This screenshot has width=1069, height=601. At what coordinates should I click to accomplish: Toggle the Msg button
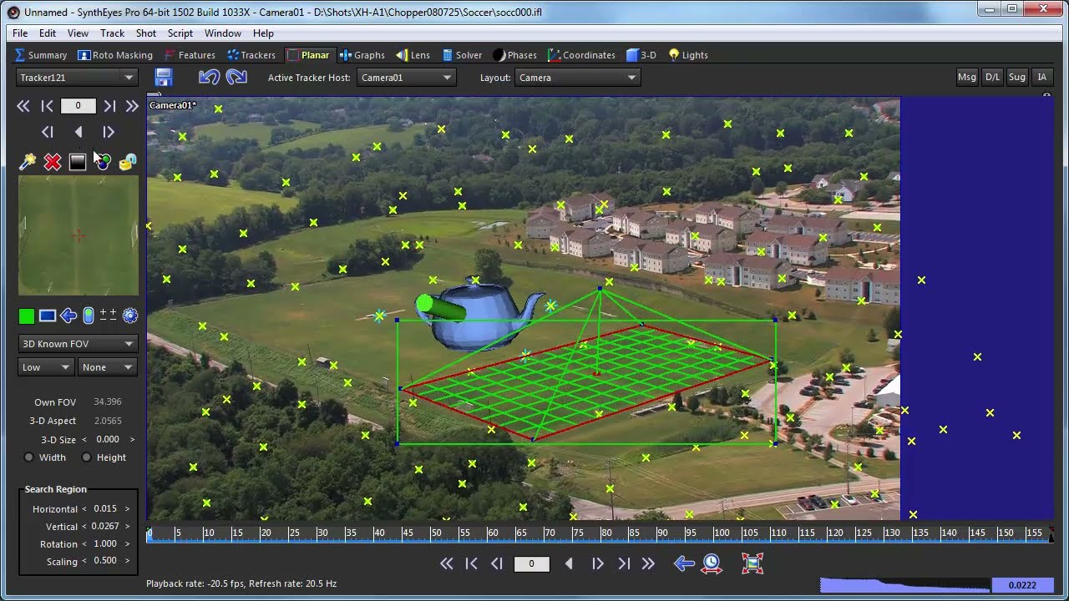967,77
